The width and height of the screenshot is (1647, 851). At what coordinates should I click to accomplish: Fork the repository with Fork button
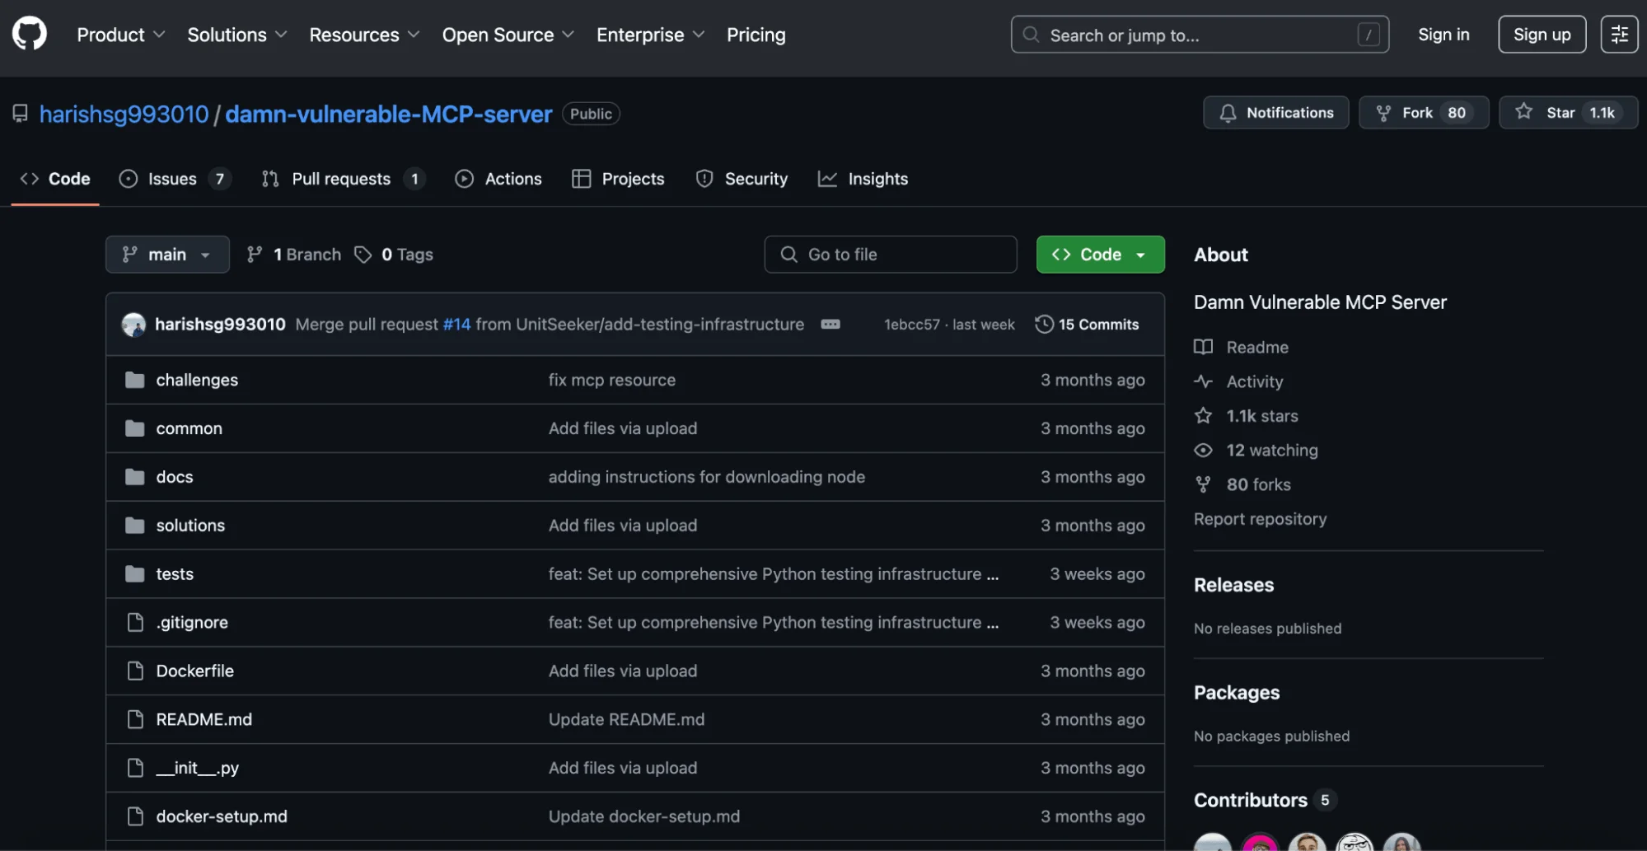coord(1423,113)
